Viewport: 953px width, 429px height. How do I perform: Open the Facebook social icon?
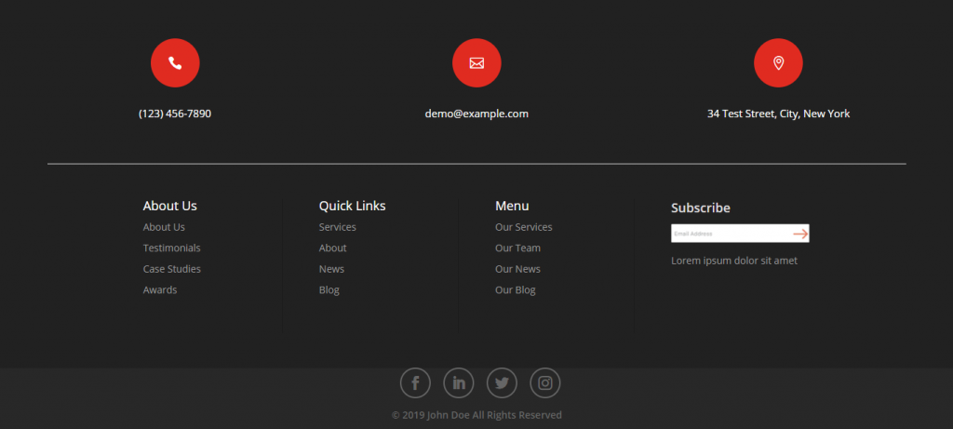point(415,382)
